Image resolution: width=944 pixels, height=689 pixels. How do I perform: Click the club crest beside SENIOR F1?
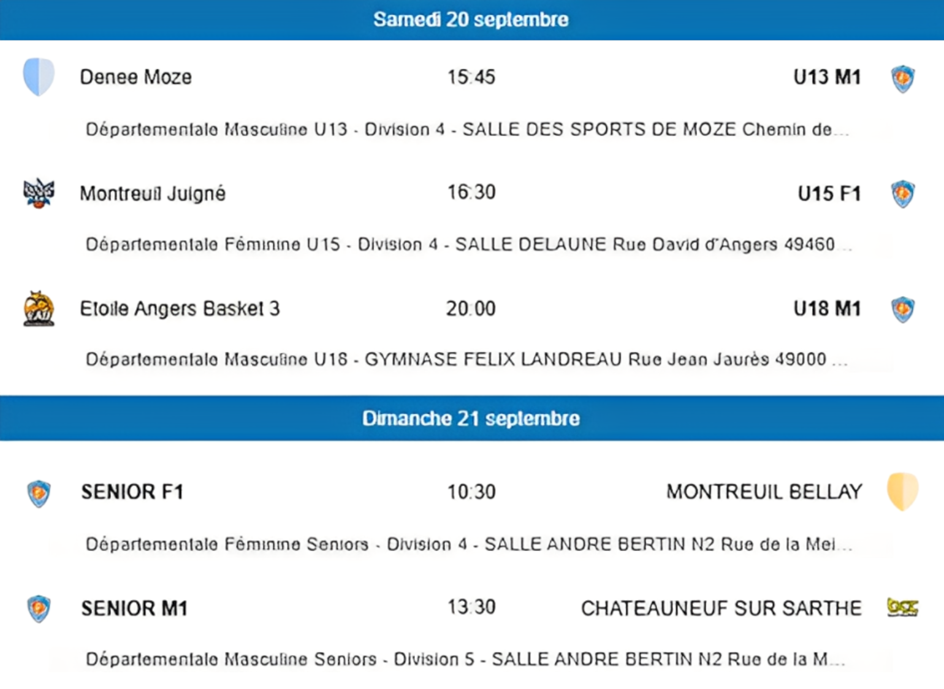[x=39, y=493]
